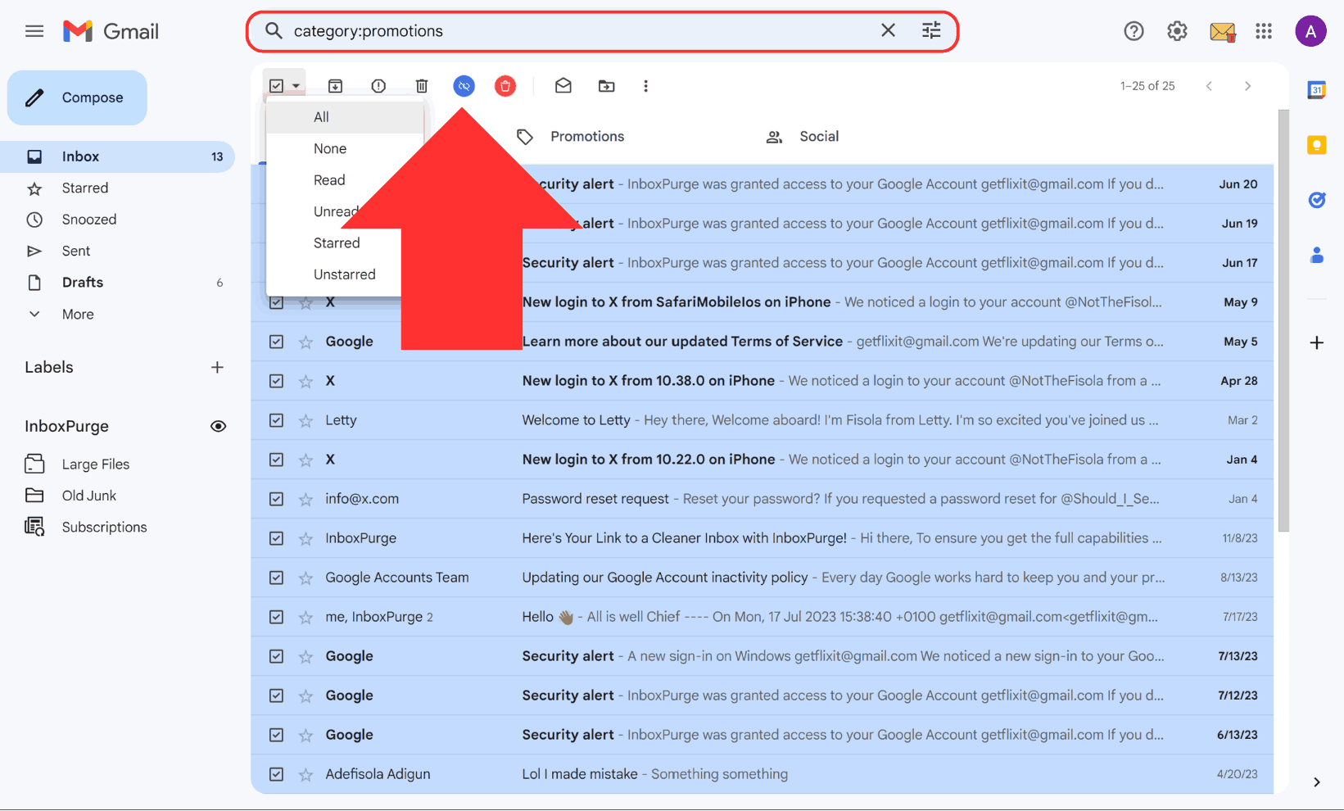
Task: Click the Gmail logo
Action: 111,31
